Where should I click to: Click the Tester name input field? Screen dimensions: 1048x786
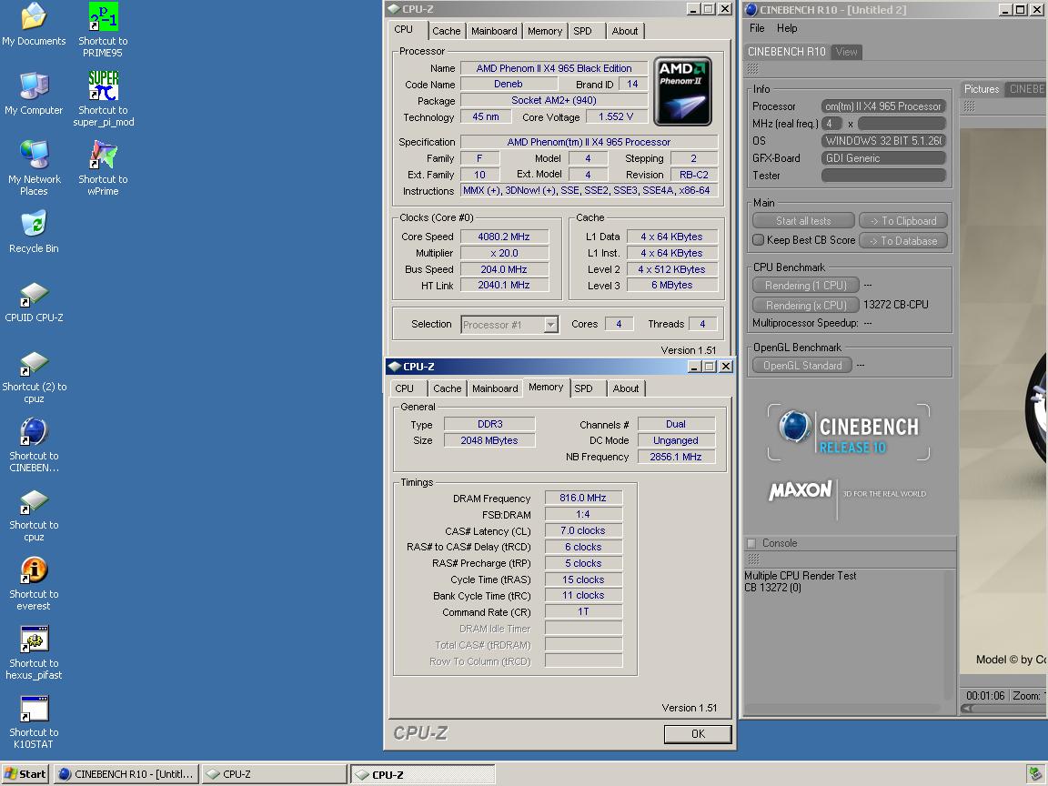[x=883, y=176]
